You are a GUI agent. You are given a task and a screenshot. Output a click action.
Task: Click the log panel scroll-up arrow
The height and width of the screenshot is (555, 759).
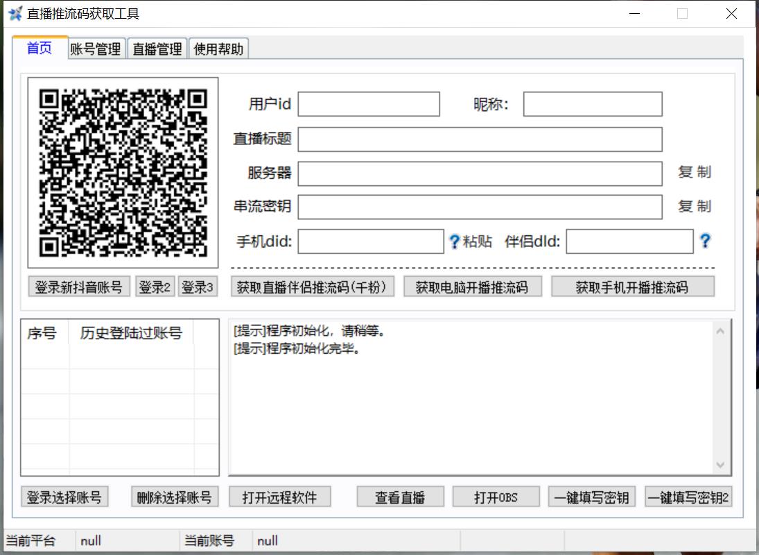(720, 331)
